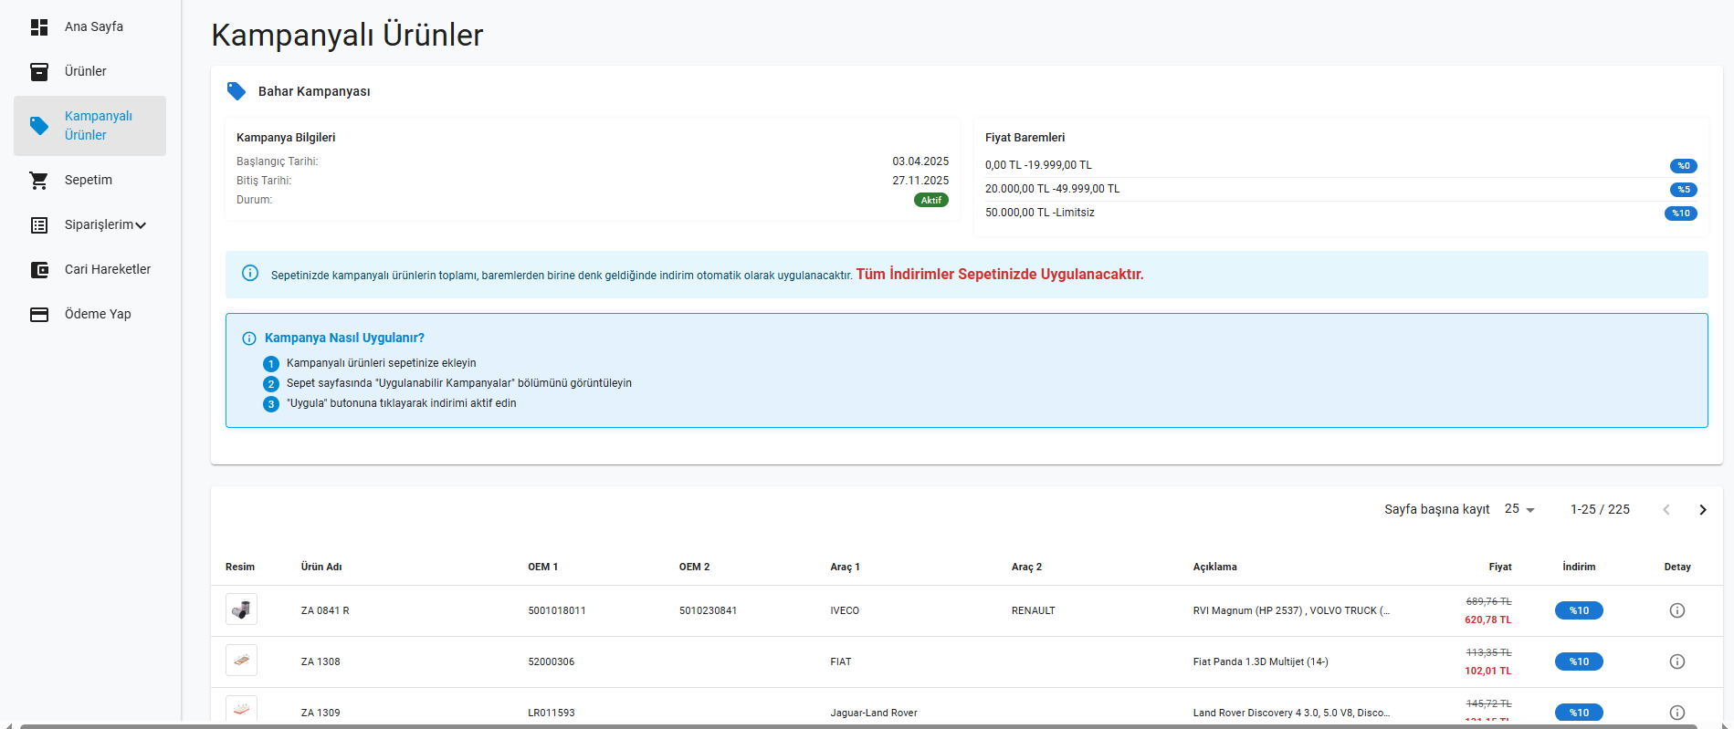Click the green Aktif status badge

pyautogui.click(x=930, y=200)
